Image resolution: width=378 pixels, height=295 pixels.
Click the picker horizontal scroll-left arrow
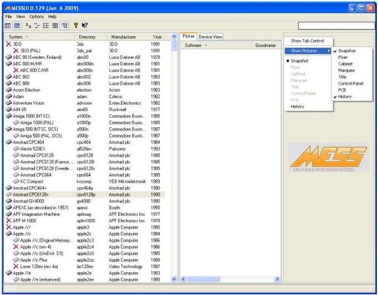click(183, 279)
